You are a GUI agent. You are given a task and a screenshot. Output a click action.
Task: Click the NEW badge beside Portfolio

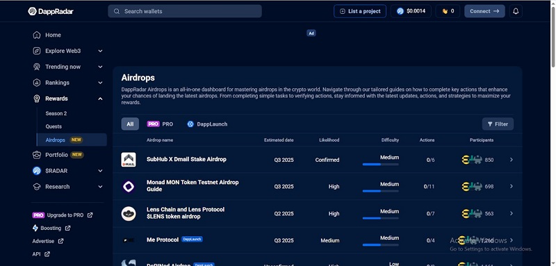tap(77, 155)
